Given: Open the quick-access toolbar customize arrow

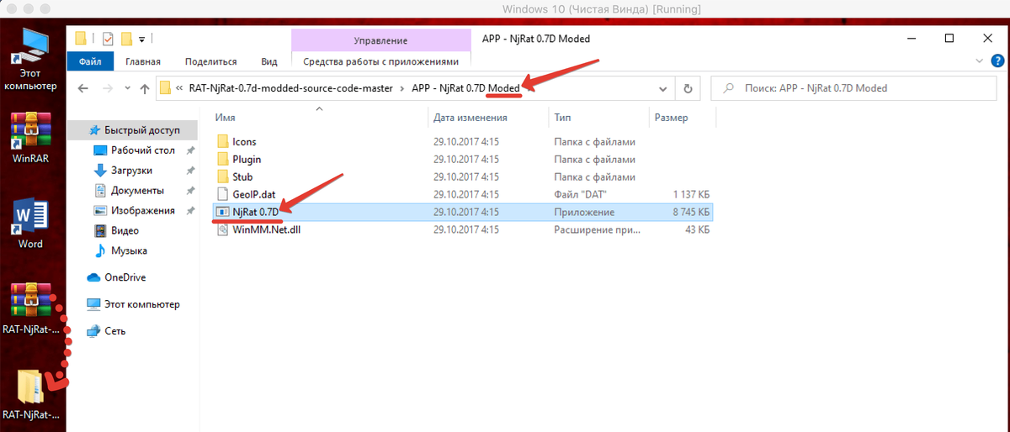Looking at the screenshot, I should [x=142, y=40].
